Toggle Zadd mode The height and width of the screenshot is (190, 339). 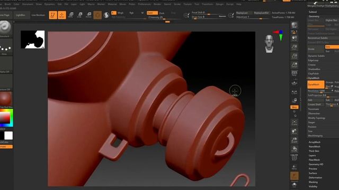pos(152,13)
